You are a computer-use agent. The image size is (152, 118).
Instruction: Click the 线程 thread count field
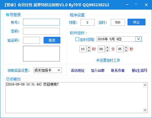pyautogui.click(x=88, y=22)
